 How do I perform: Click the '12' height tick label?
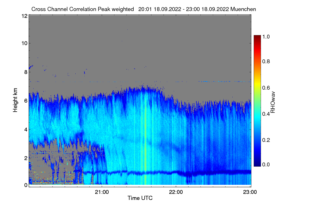click(x=24, y=16)
